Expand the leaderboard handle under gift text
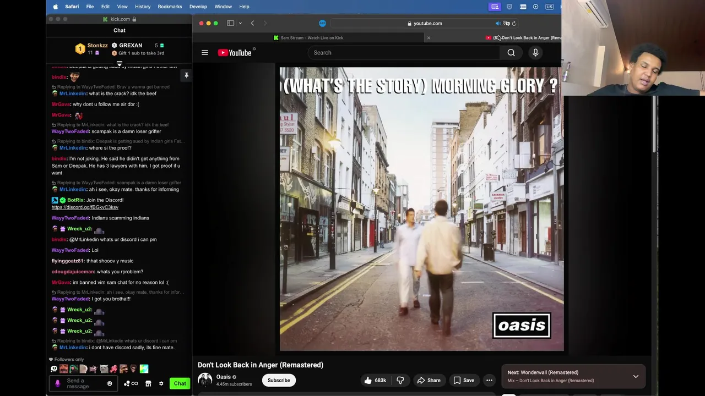The image size is (705, 396). click(120, 64)
